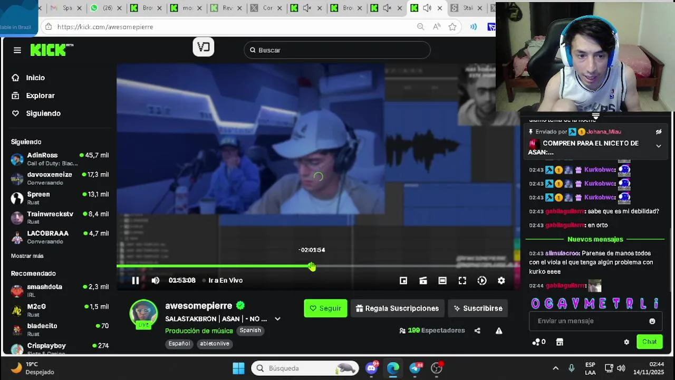Open the LACOBRAAA channel
675x380 pixels.
(x=60, y=237)
